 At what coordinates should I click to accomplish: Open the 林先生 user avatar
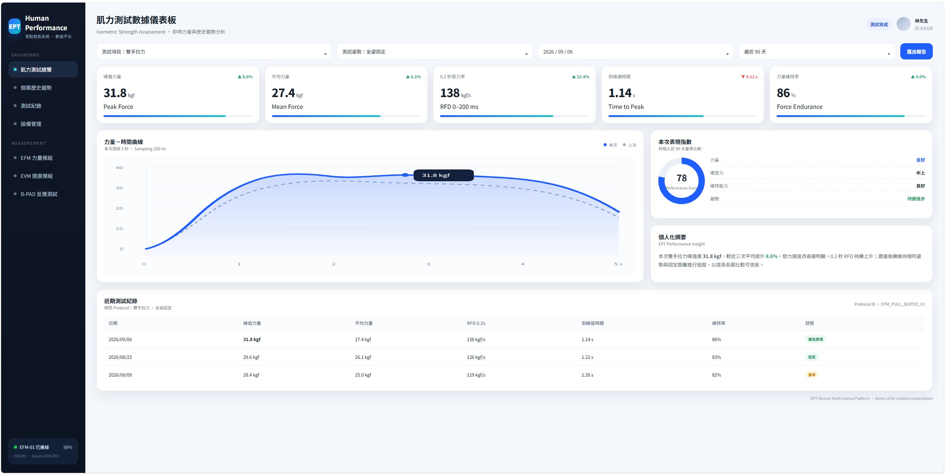coord(903,24)
